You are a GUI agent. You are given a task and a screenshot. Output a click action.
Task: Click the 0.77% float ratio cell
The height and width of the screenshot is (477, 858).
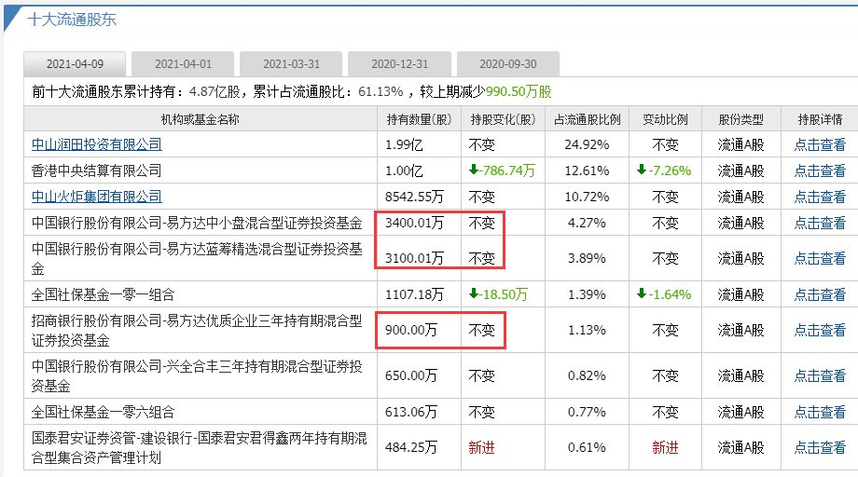pos(588,412)
